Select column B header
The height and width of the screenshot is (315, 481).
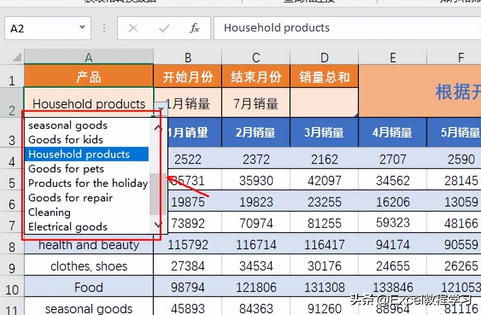(188, 57)
